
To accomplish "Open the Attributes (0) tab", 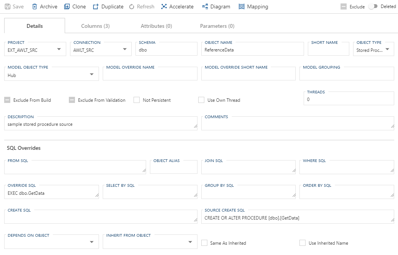I will point(156,26).
